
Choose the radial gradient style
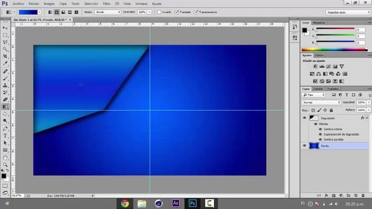click(57, 12)
